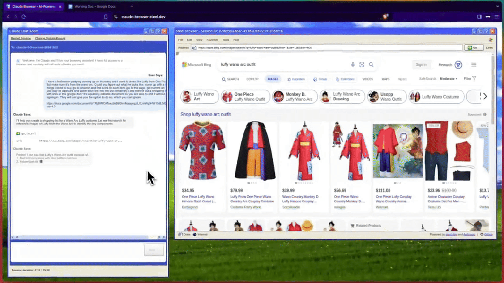Image resolution: width=504 pixels, height=283 pixels.
Task: Click the Microsoft Bing logo
Action: (x=197, y=65)
